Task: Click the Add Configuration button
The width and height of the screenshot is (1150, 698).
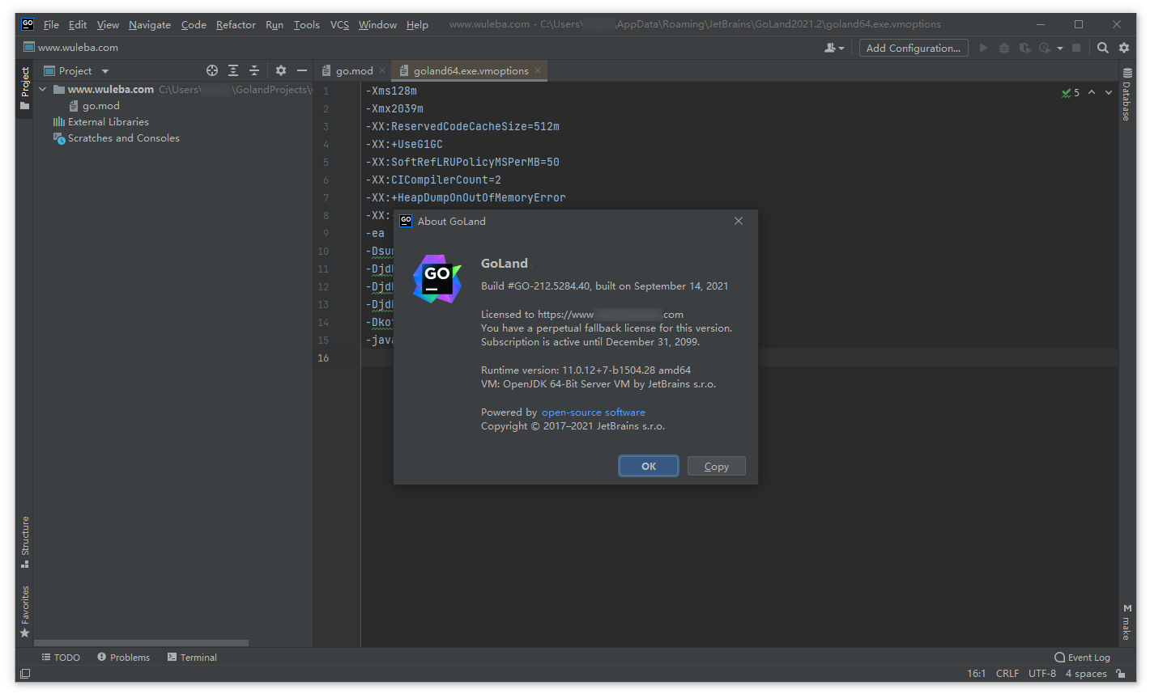Action: pyautogui.click(x=914, y=48)
